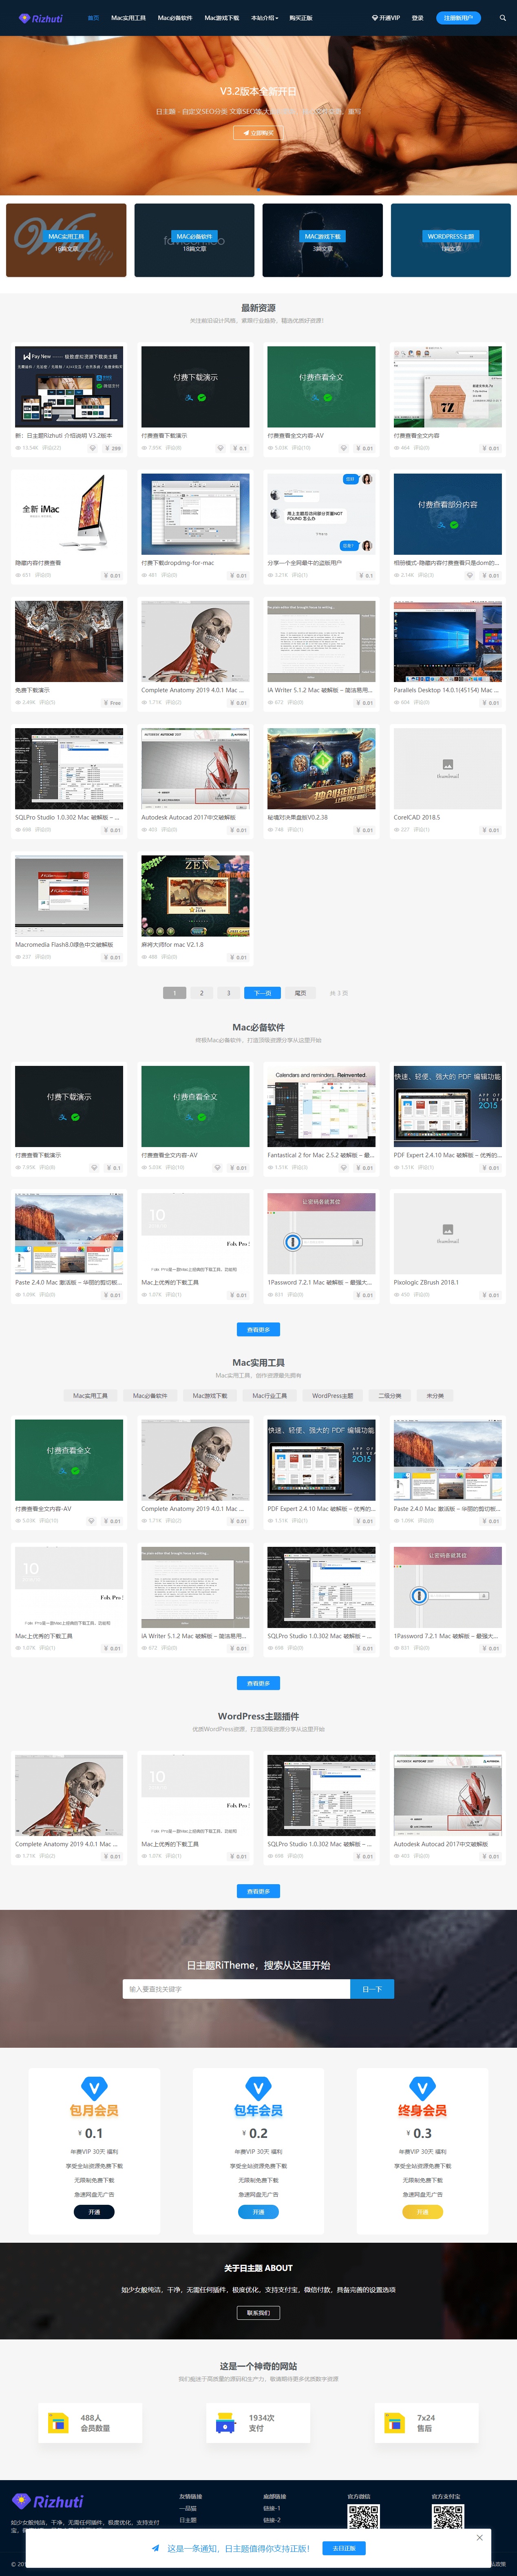Click 查看更多 under Mac实用工具 section
Image resolution: width=517 pixels, height=2576 pixels.
[258, 1683]
